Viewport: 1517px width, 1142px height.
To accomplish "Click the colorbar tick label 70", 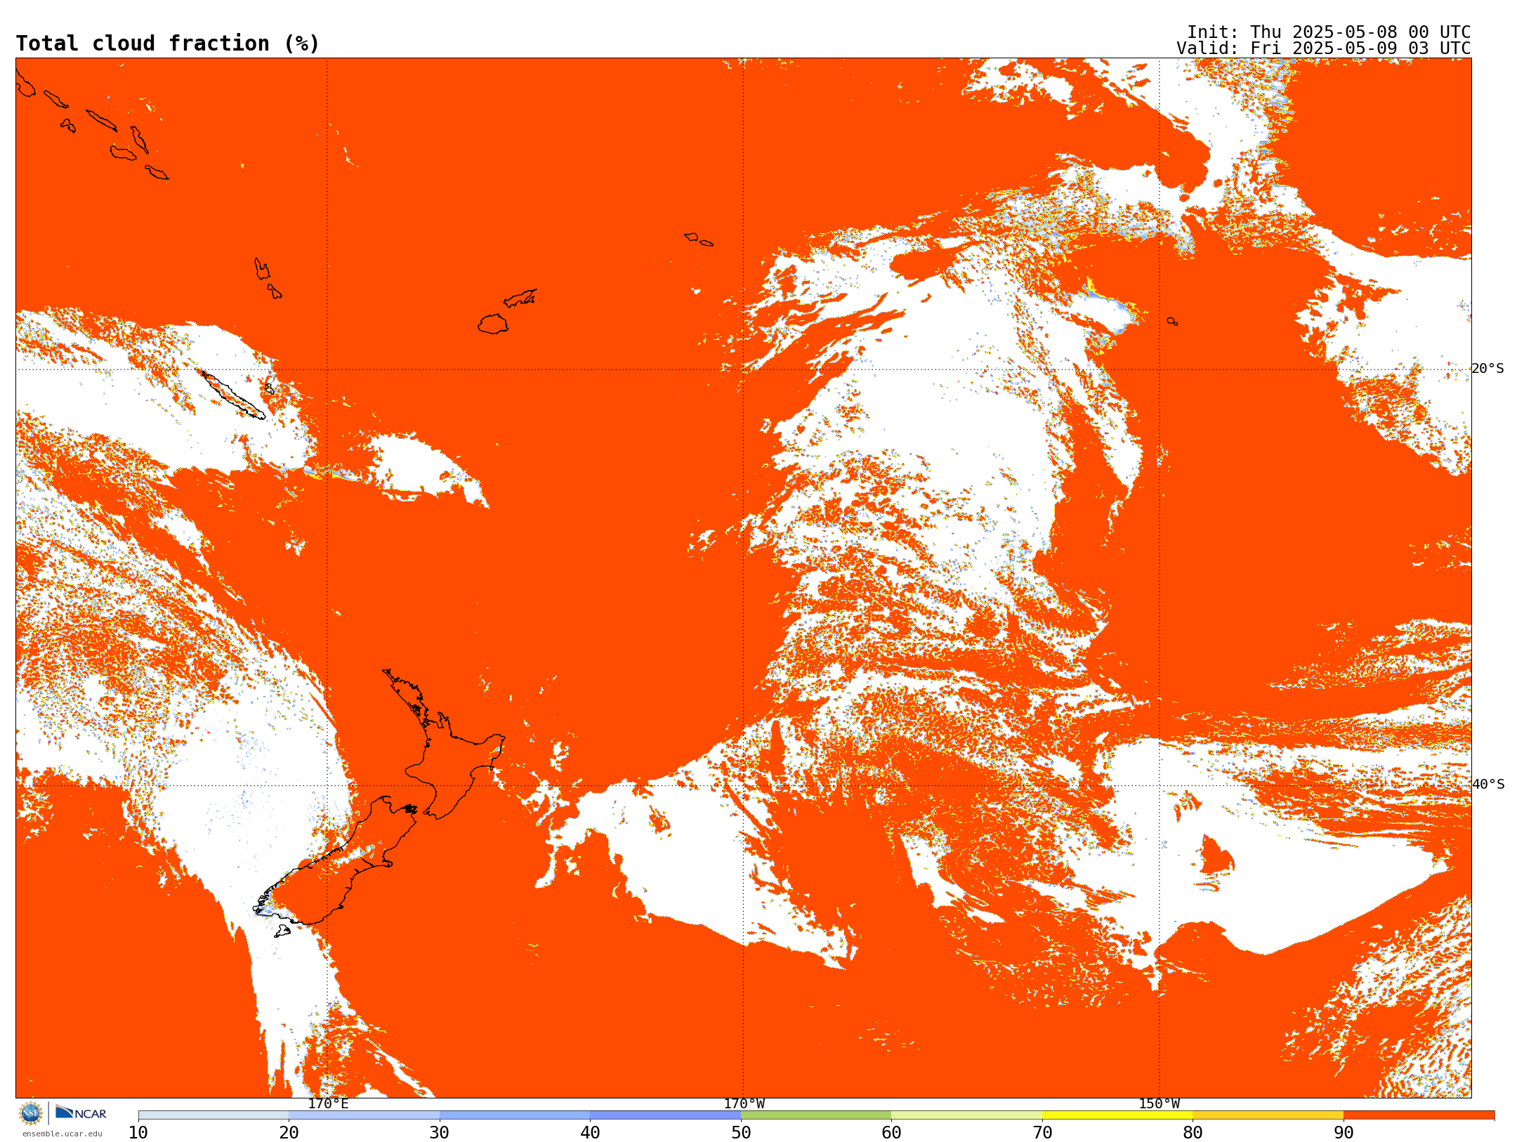I will 1042,1133.
